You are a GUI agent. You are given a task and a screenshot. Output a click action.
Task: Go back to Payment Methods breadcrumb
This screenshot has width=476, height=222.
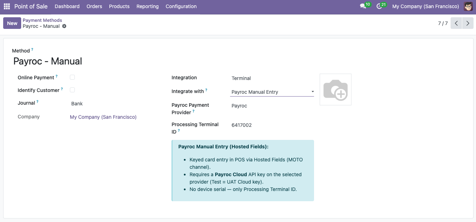pyautogui.click(x=42, y=20)
